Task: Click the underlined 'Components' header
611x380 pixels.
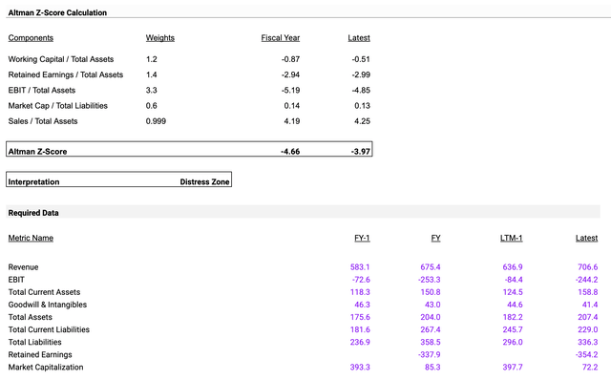Action: click(x=31, y=38)
